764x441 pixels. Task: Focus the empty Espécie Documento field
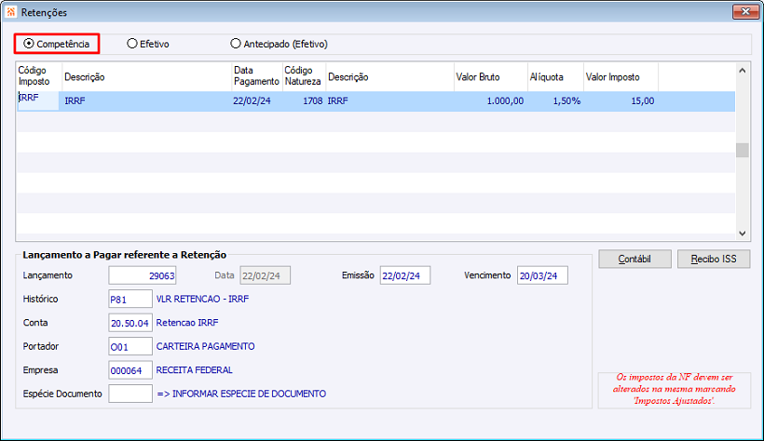[x=130, y=394]
